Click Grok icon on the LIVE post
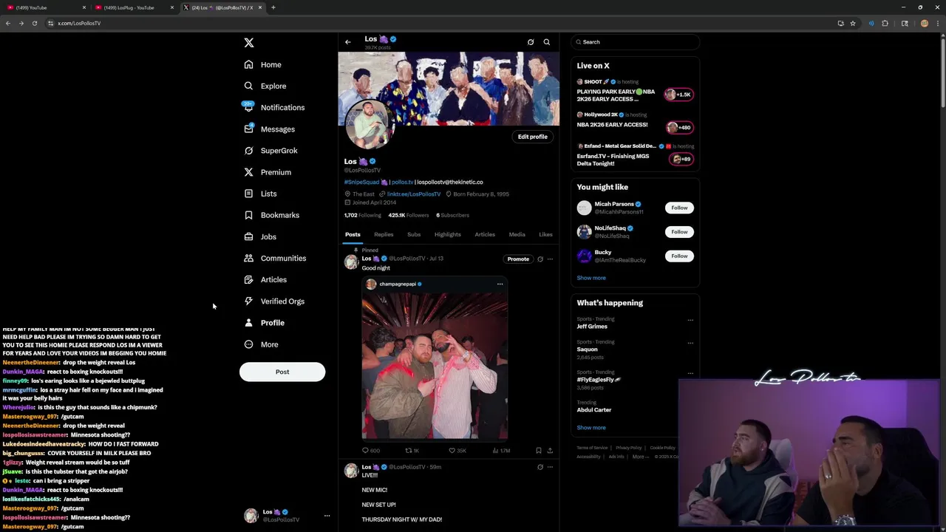 [x=540, y=467]
